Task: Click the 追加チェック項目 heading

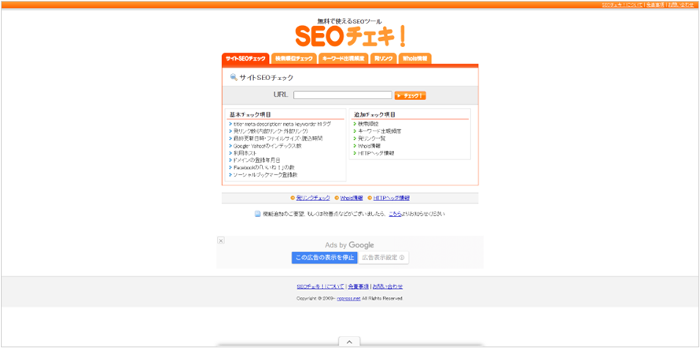Action: click(x=375, y=115)
